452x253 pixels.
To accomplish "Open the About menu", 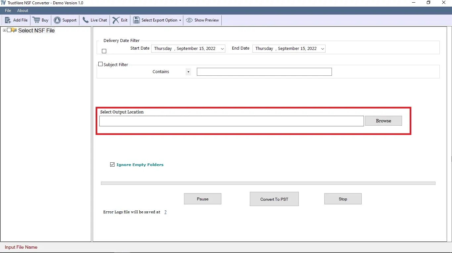I will 23,11.
